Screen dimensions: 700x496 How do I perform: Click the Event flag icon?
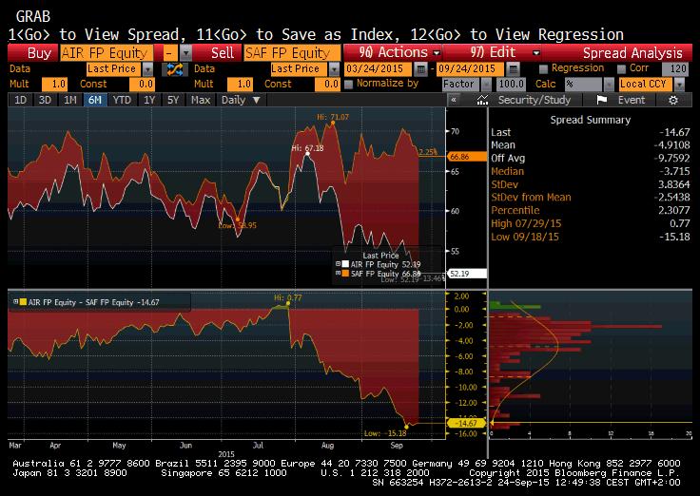(x=601, y=100)
